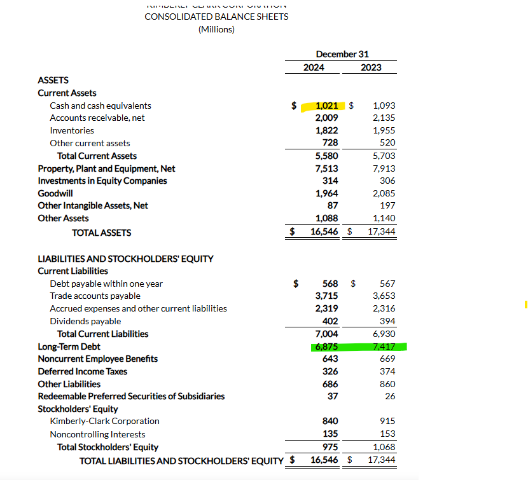This screenshot has width=528, height=480.
Task: Select accounts receivable 2023 value 2,135
Action: click(x=384, y=118)
